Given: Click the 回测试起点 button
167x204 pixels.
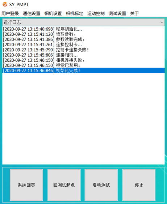Looking at the screenshot, I should tap(64, 185).
